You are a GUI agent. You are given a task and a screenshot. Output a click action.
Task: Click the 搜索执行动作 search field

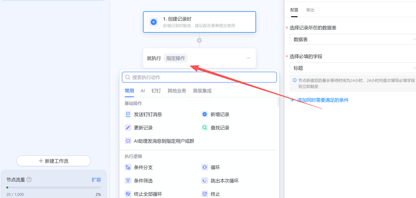[x=199, y=77]
